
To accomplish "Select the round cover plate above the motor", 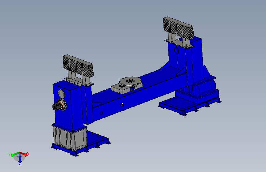I will click(x=61, y=93).
